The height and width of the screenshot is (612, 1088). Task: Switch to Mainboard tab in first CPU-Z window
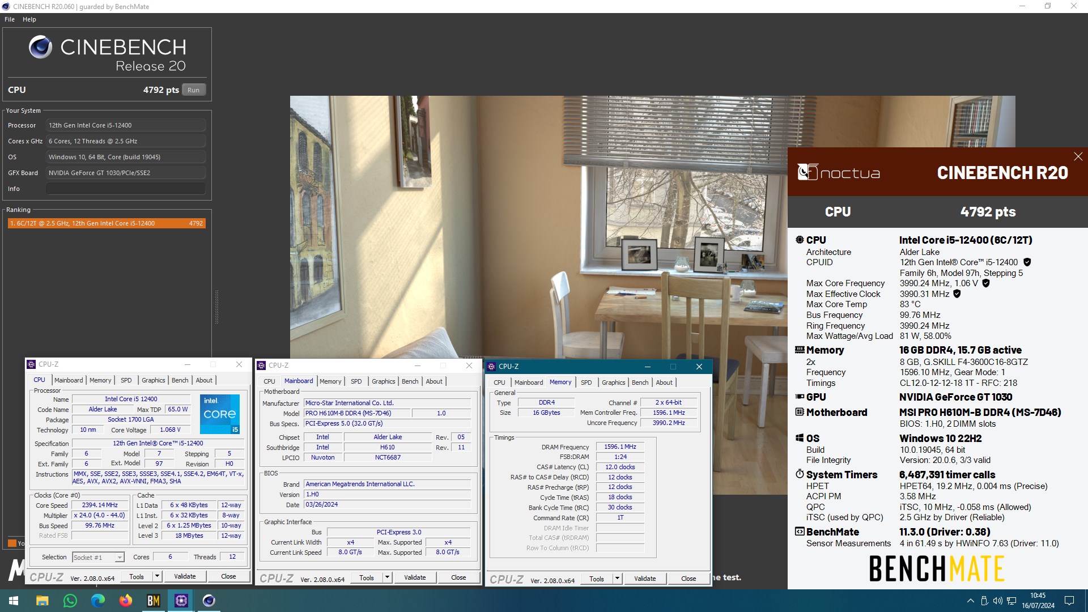[69, 380]
